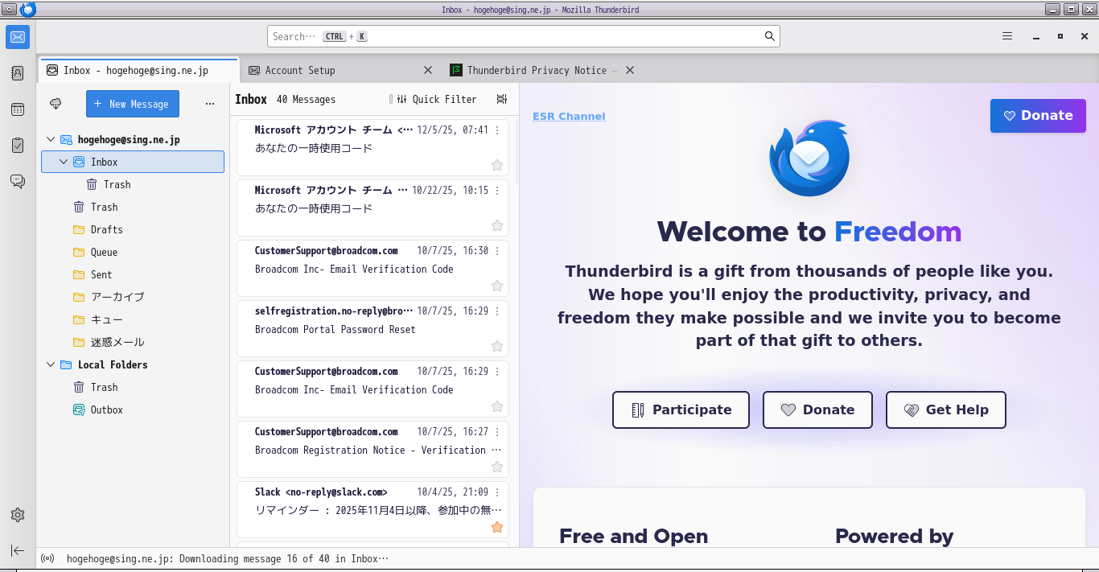Click the connection status icon
The image size is (1099, 572).
[47, 558]
